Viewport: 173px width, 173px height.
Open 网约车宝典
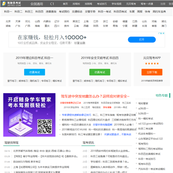(x=159, y=12)
